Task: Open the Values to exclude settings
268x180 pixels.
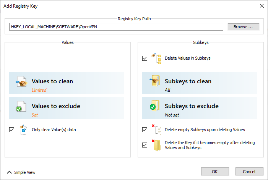Action: [x=67, y=108]
